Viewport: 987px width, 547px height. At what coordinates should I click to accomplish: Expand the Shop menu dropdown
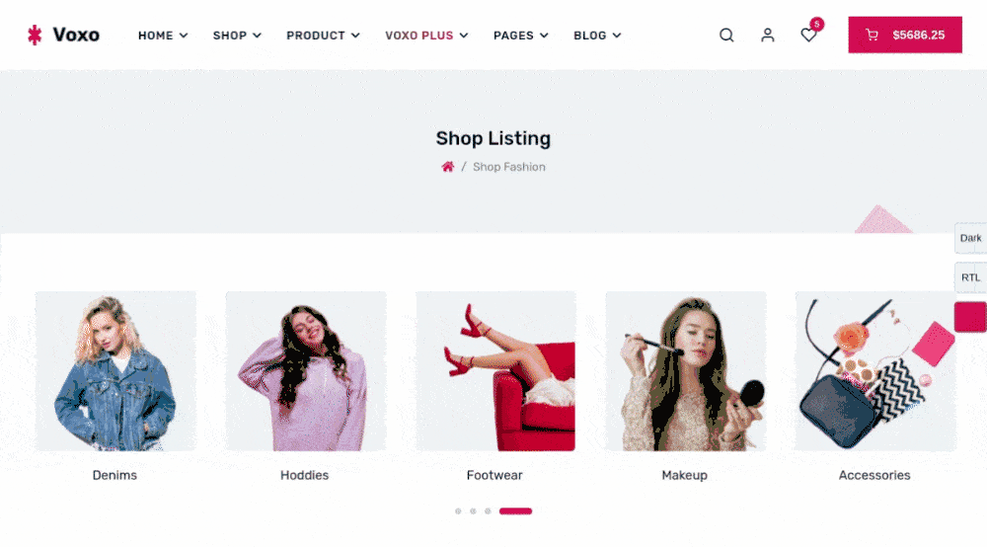pyautogui.click(x=237, y=36)
